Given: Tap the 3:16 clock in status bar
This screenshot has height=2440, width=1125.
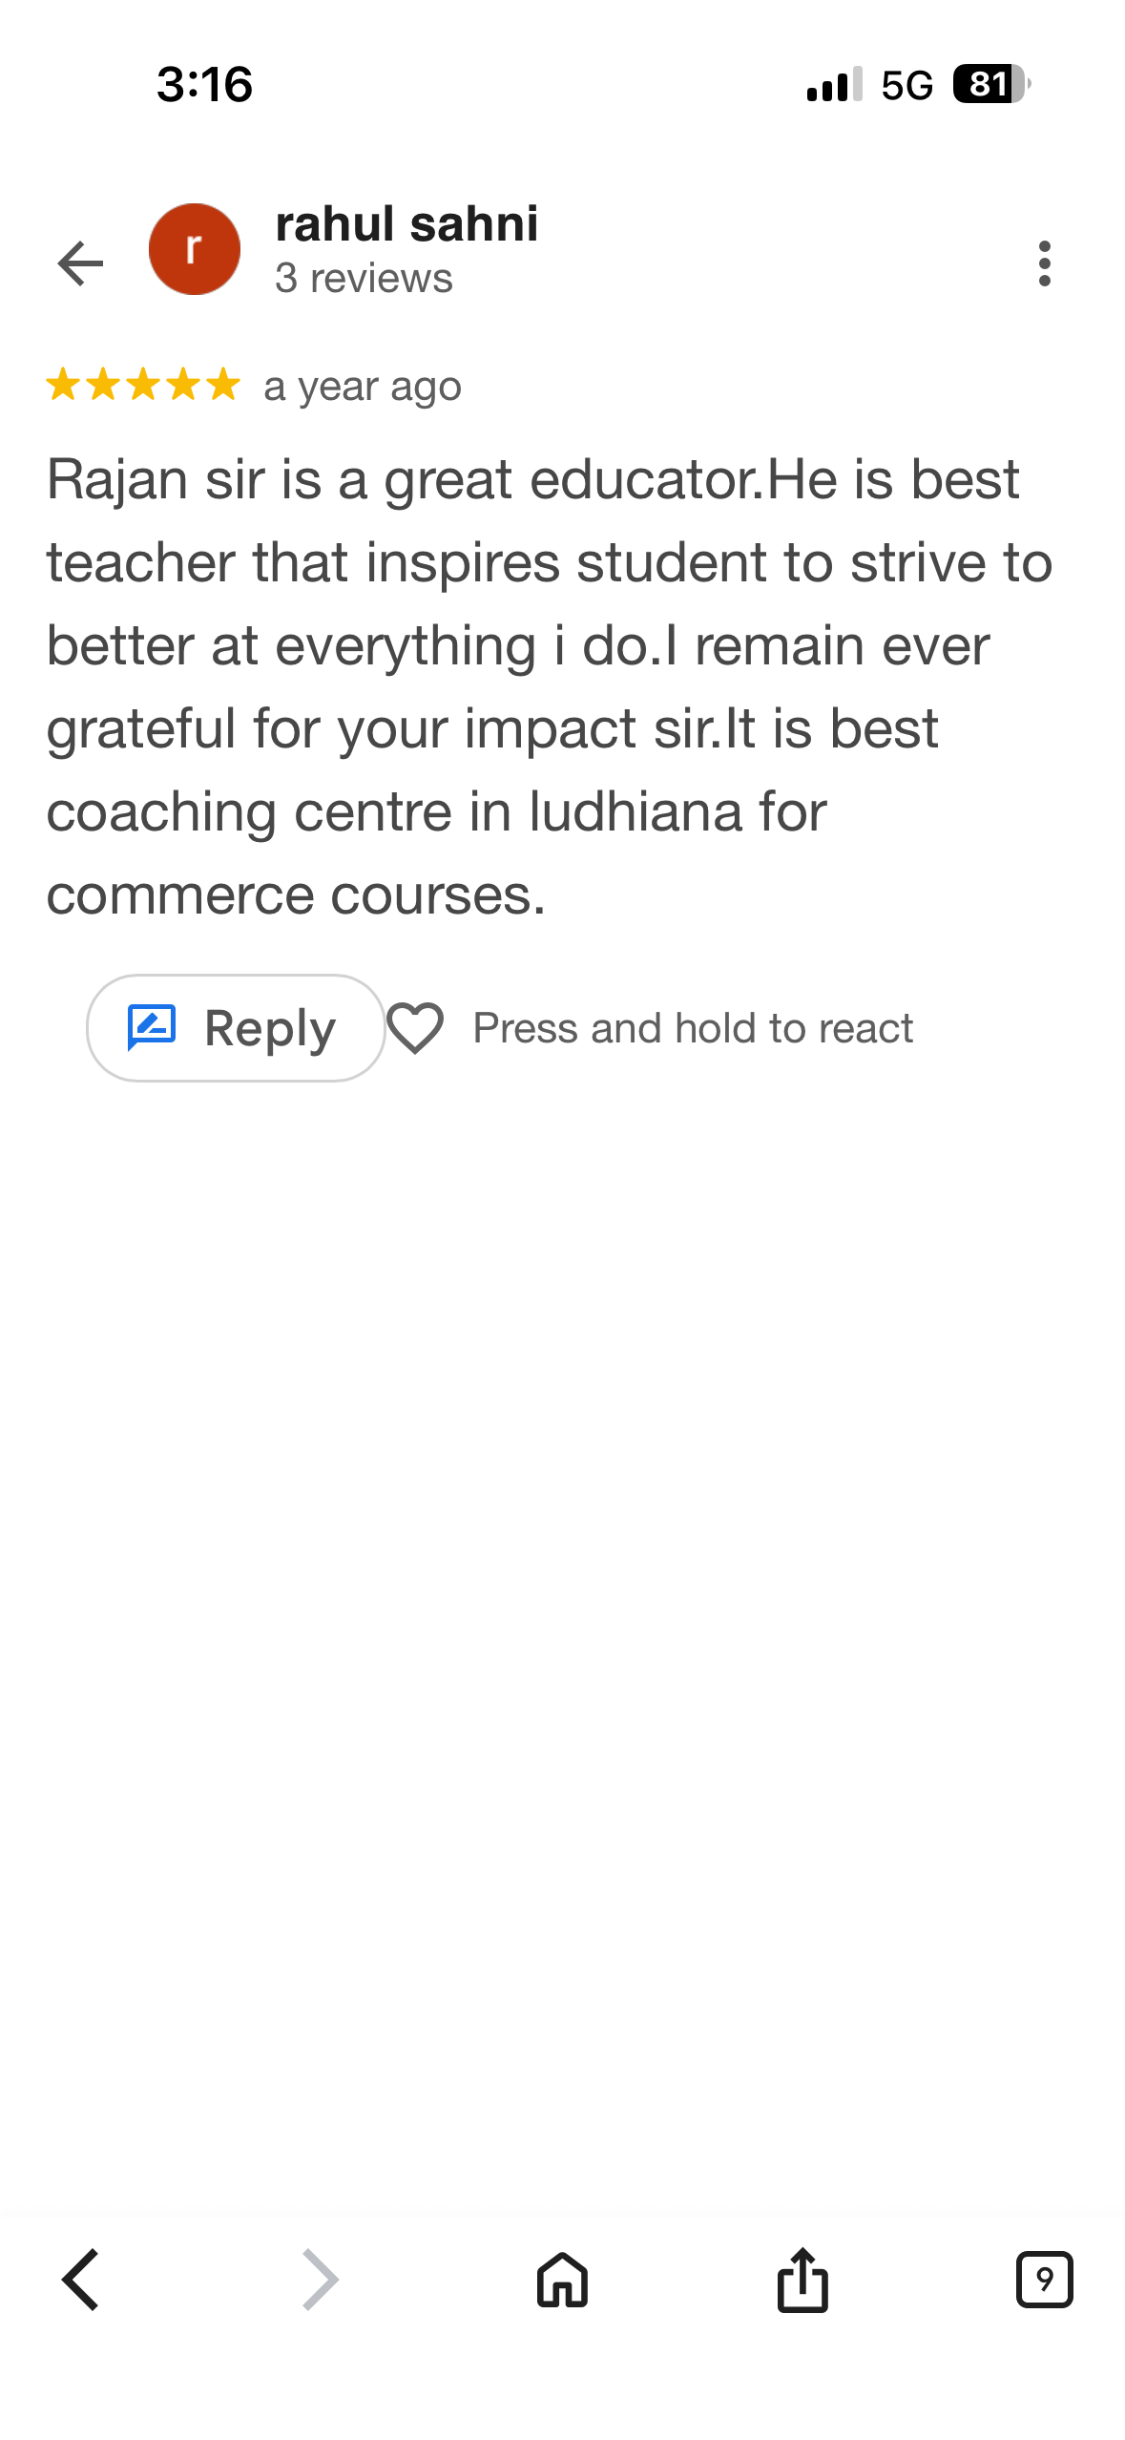Looking at the screenshot, I should tap(204, 85).
